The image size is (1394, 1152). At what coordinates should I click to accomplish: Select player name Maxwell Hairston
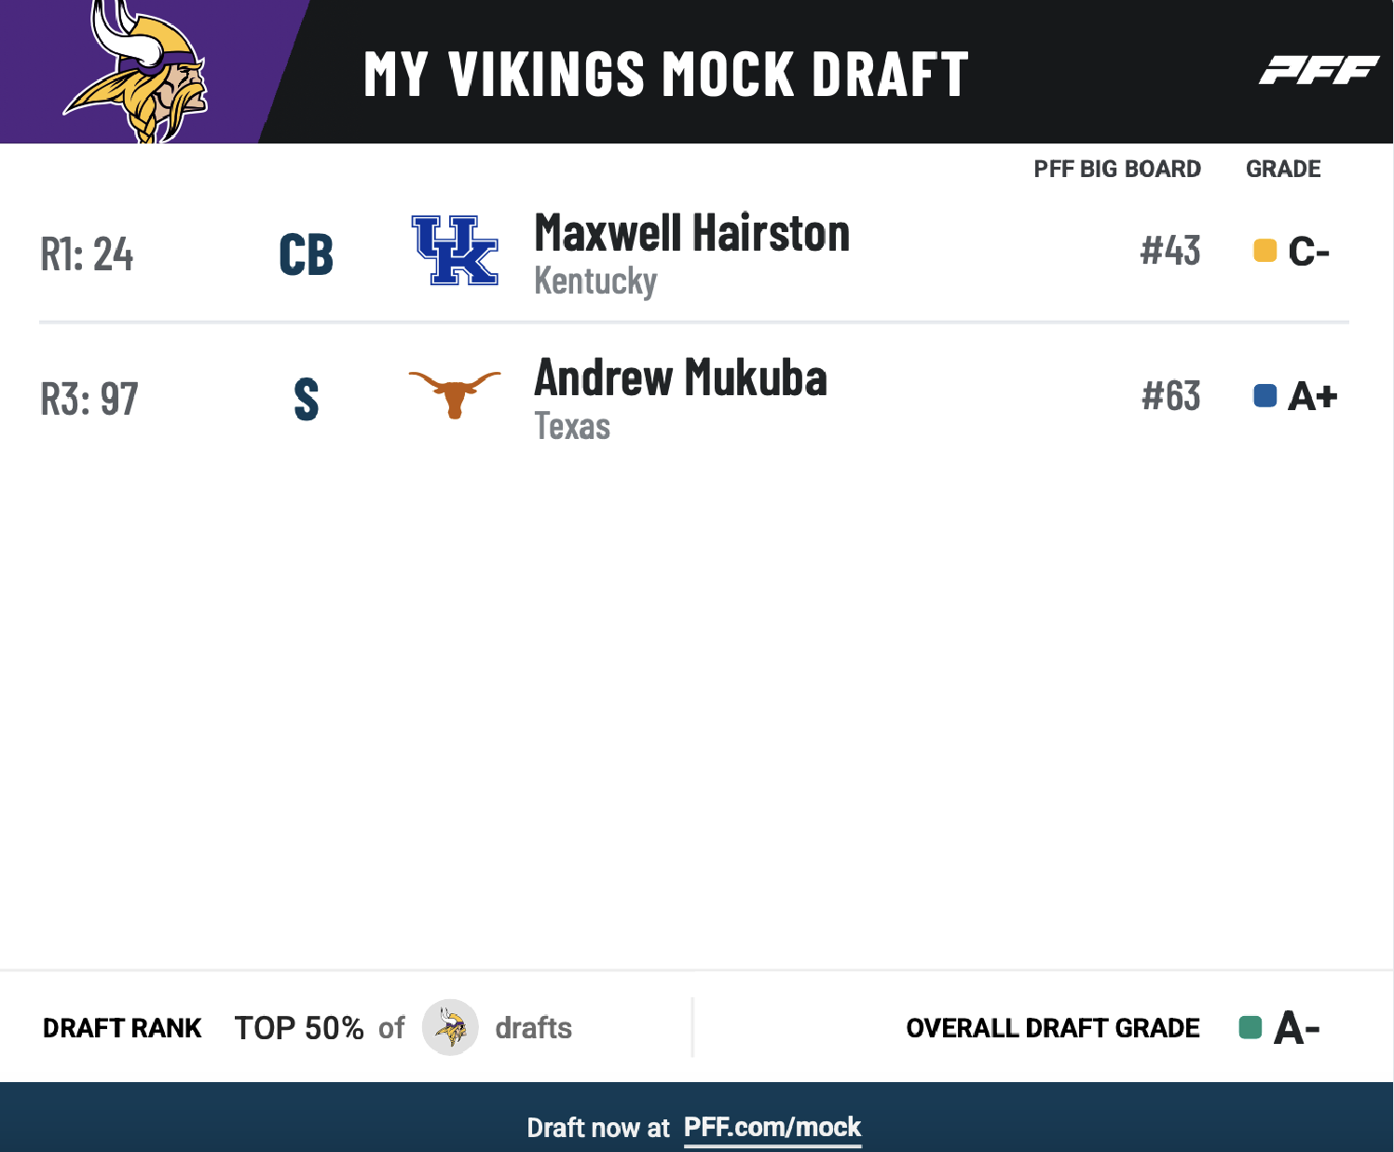pos(691,233)
